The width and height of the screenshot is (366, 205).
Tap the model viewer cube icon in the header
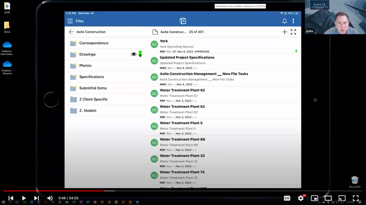183,21
